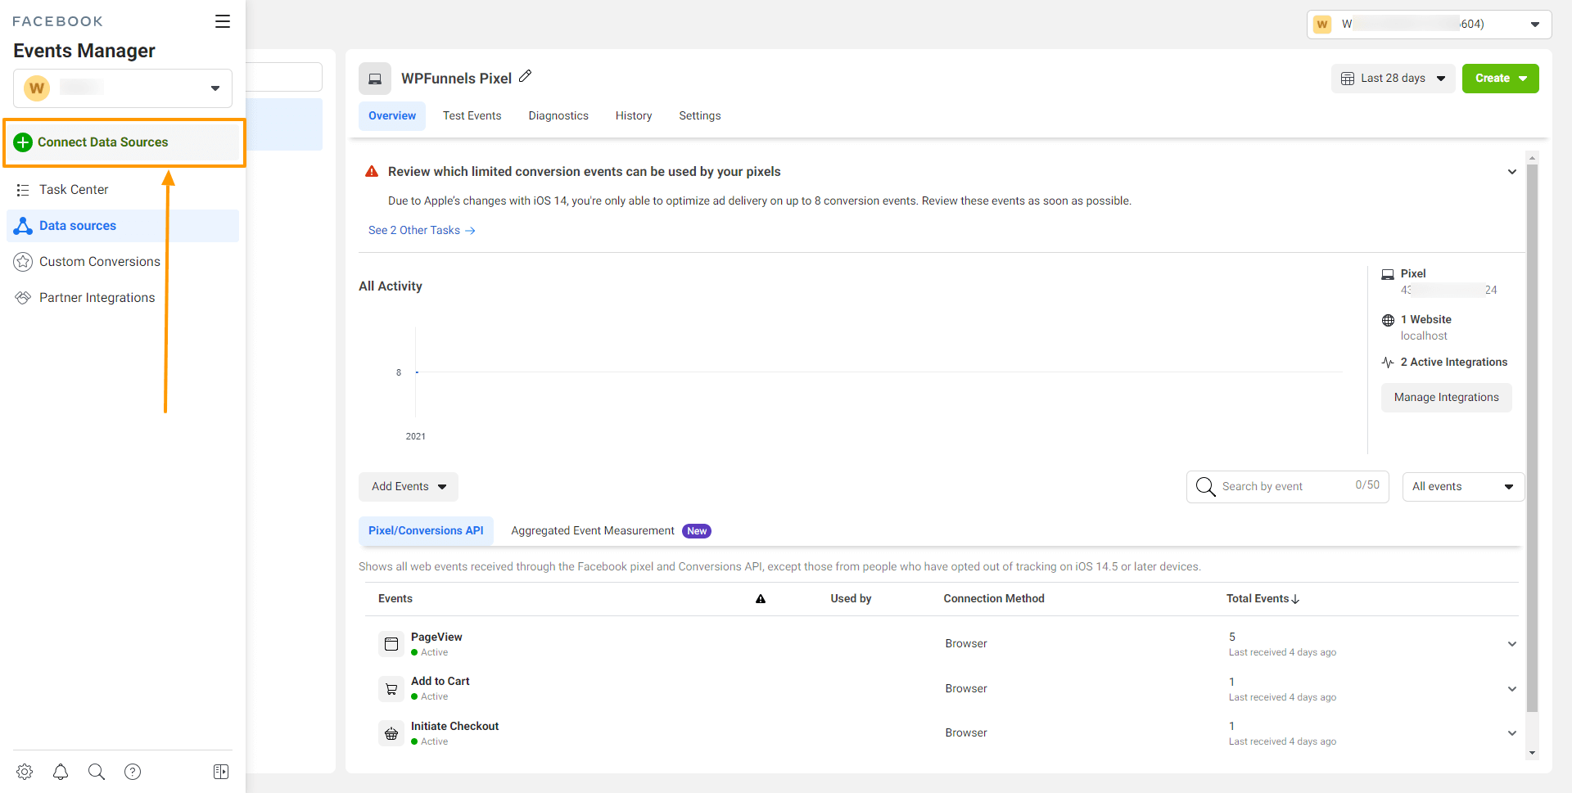
Task: Click the Data sources triangle icon
Action: [x=23, y=226]
